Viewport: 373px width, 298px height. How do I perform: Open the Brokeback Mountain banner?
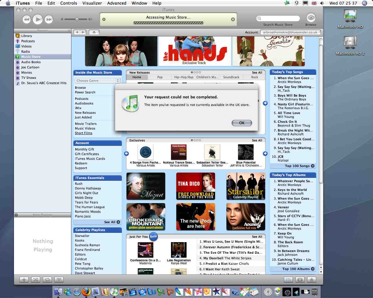pyautogui.click(x=146, y=217)
